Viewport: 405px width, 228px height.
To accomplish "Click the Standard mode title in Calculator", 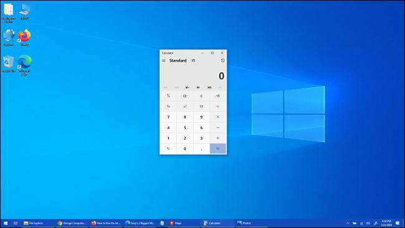I will [178, 60].
